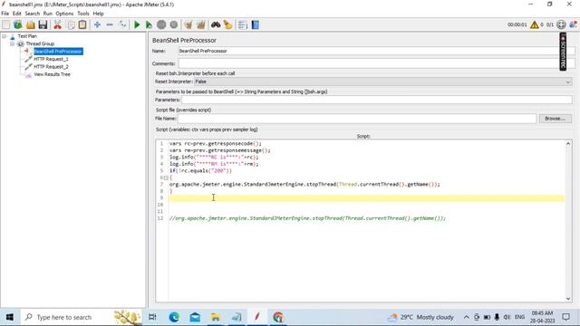Open File Explorer from taskbar
Viewport: 580px width, 326px height.
pos(216,317)
